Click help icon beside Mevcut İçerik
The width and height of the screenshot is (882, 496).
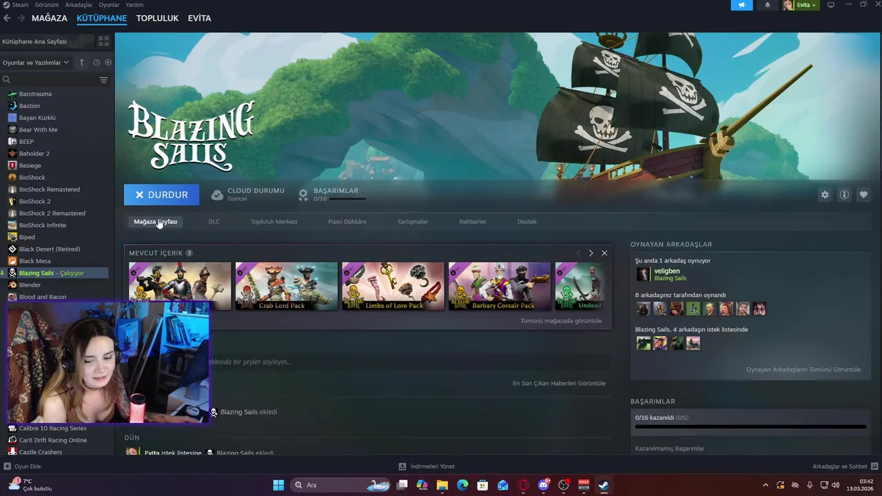(189, 254)
